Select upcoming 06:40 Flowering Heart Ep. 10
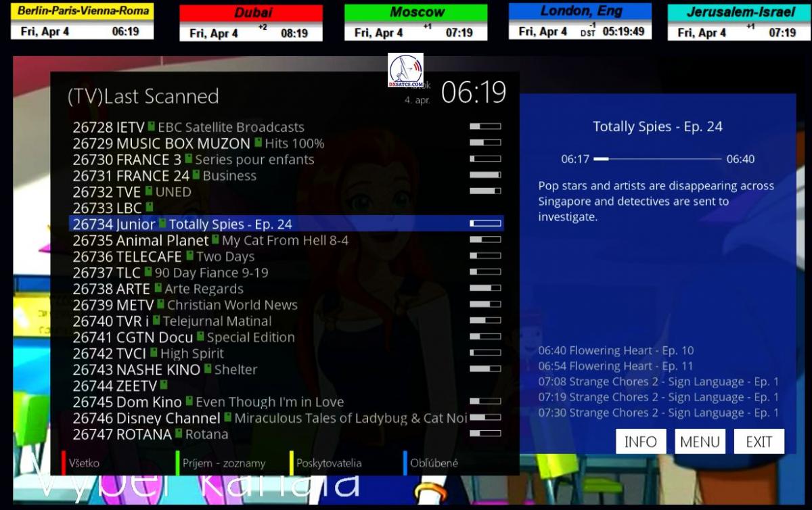Image resolution: width=812 pixels, height=510 pixels. pyautogui.click(x=616, y=350)
